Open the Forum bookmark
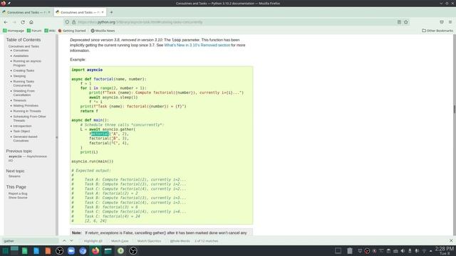Image resolution: width=456 pixels, height=256 pixels. [34, 31]
